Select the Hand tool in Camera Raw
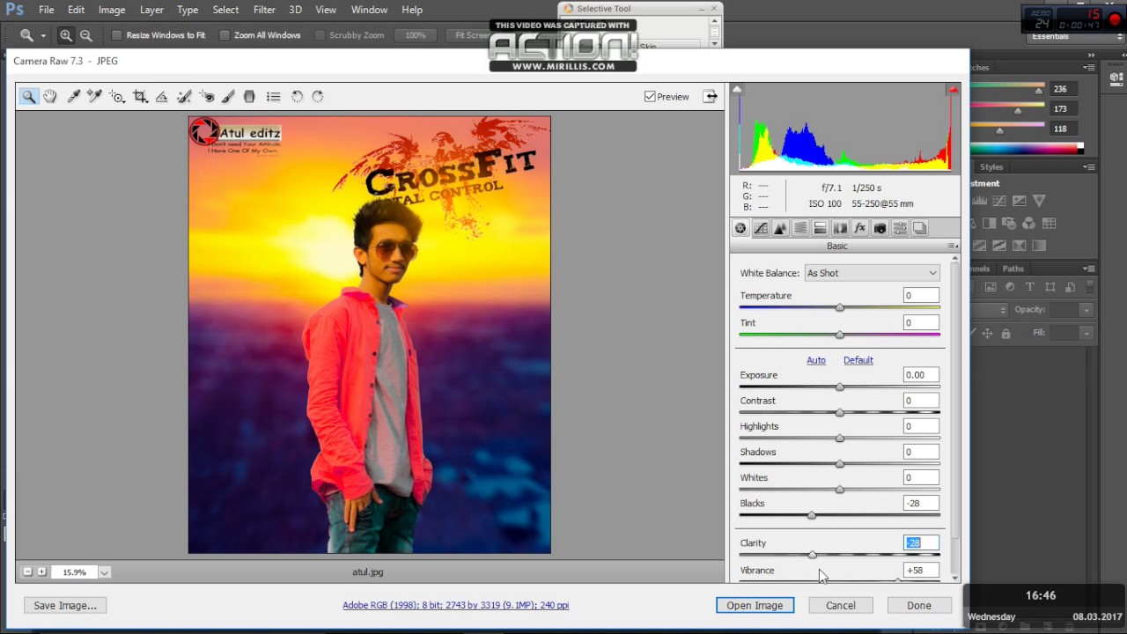Screen dimensions: 1127x634 pos(50,97)
